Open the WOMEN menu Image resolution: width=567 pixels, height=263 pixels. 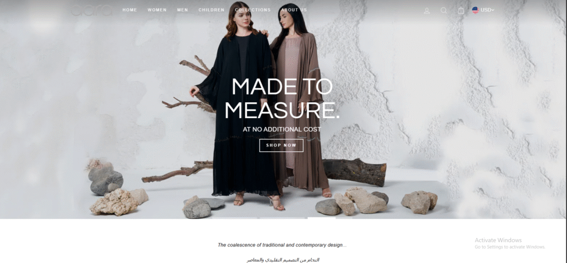tap(157, 10)
